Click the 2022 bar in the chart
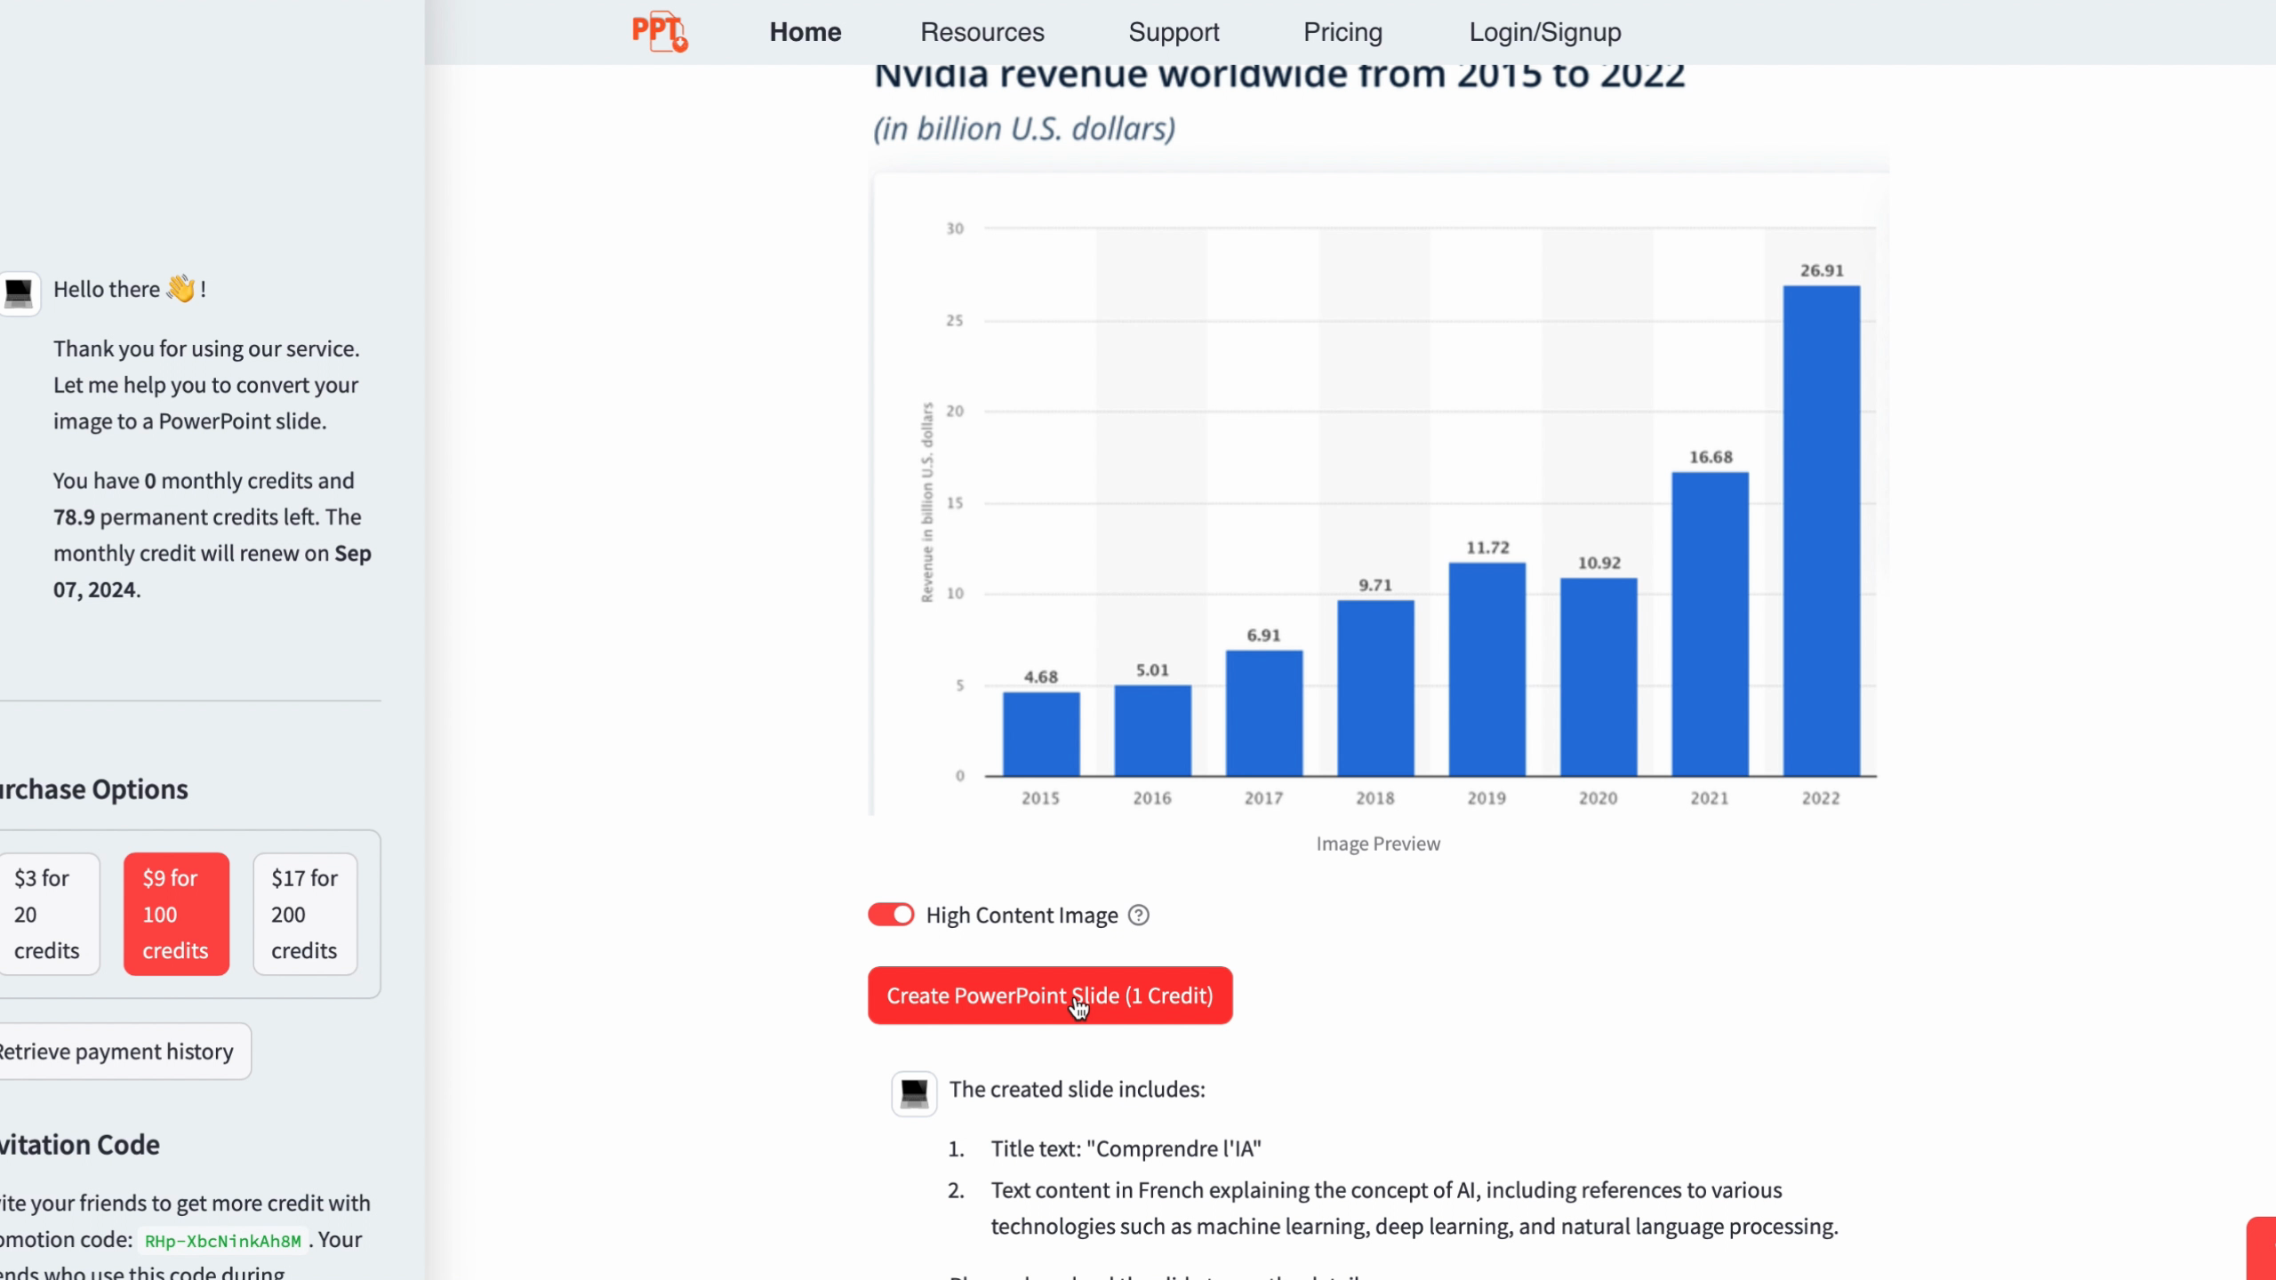Image resolution: width=2276 pixels, height=1280 pixels. (x=1821, y=531)
